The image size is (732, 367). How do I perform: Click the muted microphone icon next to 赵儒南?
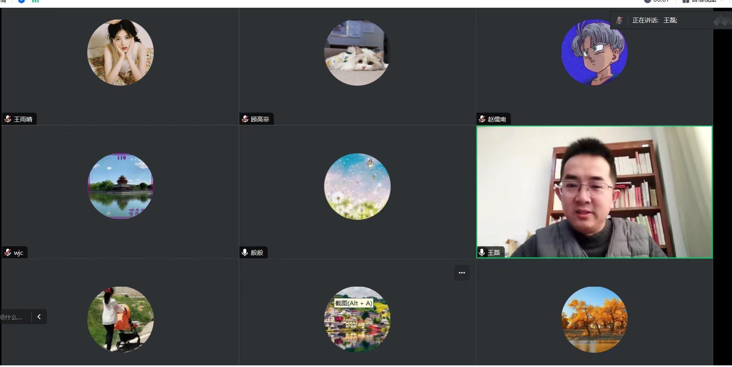tap(482, 119)
